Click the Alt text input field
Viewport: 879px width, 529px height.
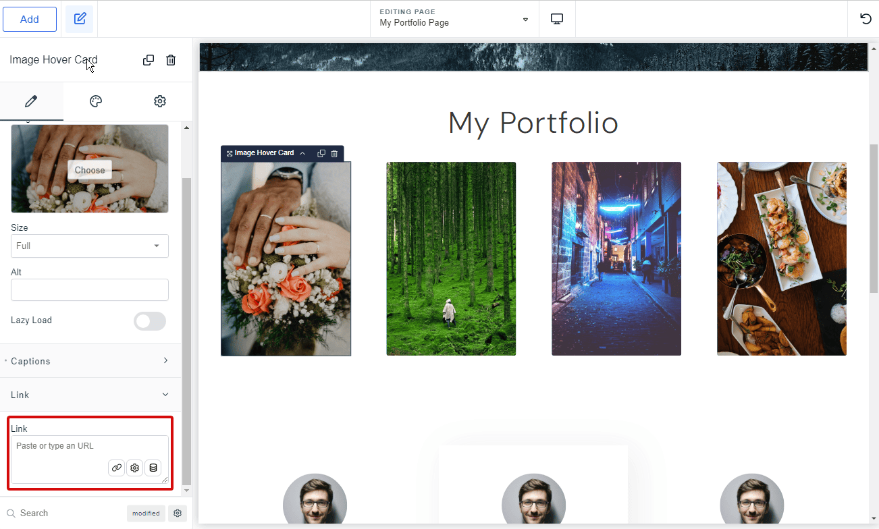point(90,290)
